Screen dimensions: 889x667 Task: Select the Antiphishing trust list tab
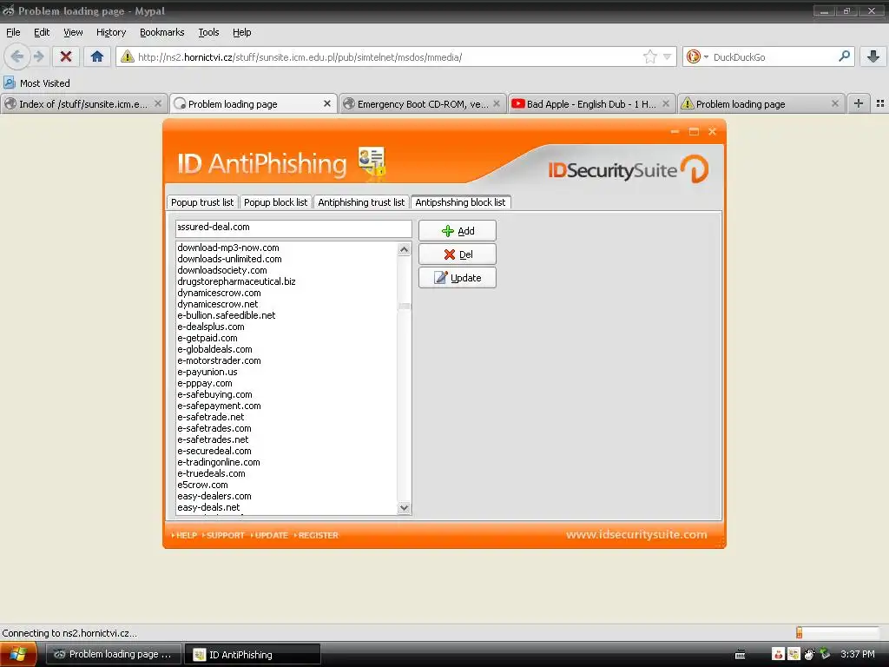[x=361, y=202]
